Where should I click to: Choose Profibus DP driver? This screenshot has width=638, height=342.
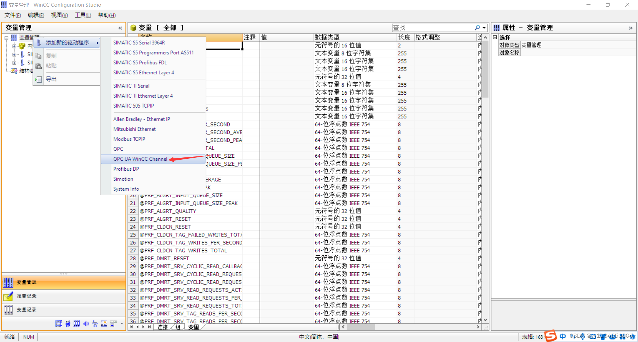(153, 169)
